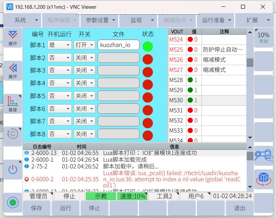Image resolution: width=276 pixels, height=218 pixels.
Task: Open 脚本1 开机运行 dropdown showing 是
Action: tap(60, 45)
